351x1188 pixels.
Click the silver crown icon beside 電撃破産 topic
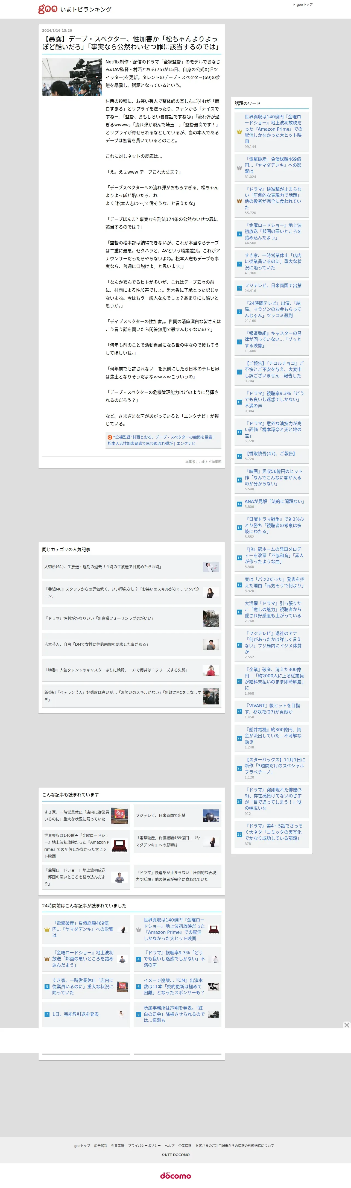pyautogui.click(x=239, y=168)
